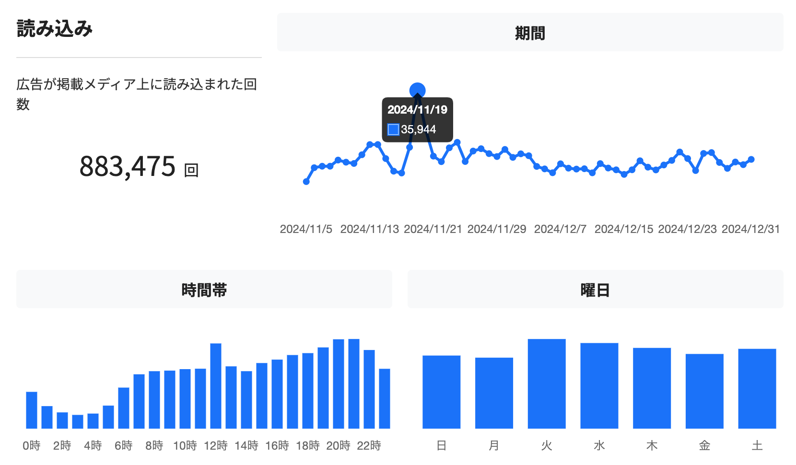Image resolution: width=796 pixels, height=465 pixels.
Task: Click the last data point of the line chart
Action: [x=751, y=160]
